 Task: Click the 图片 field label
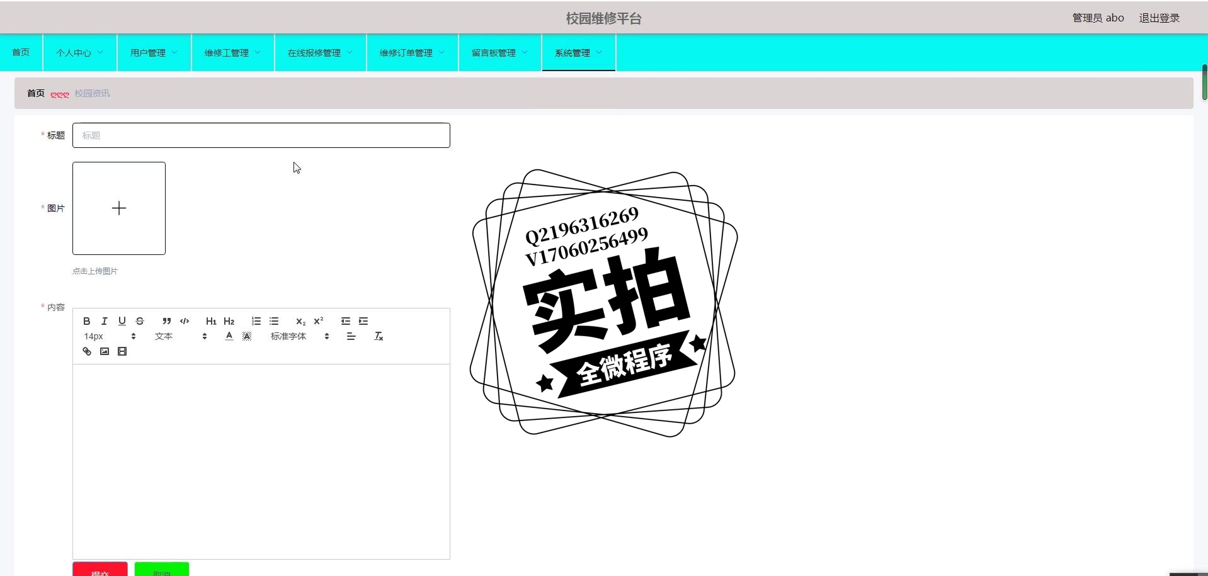click(x=56, y=208)
